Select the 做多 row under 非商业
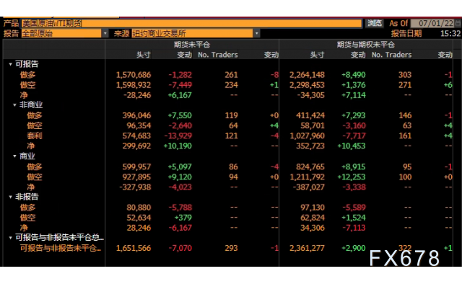Image resolution: width=462 pixels, height=284 pixels. coord(35,115)
